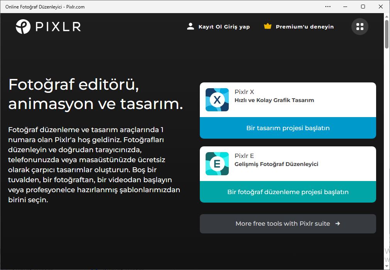Click the Pixlr E title text
Screen dimensions: 390x270
pos(244,156)
